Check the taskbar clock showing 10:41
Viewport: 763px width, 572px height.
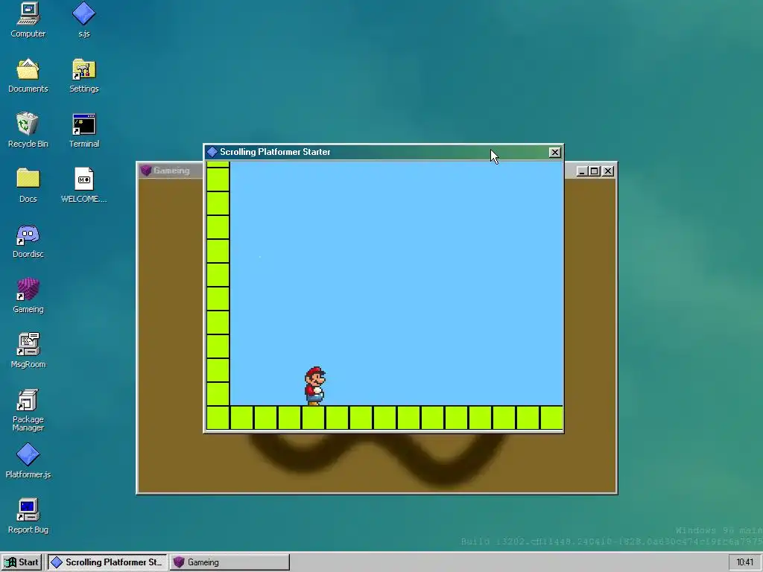(x=744, y=562)
